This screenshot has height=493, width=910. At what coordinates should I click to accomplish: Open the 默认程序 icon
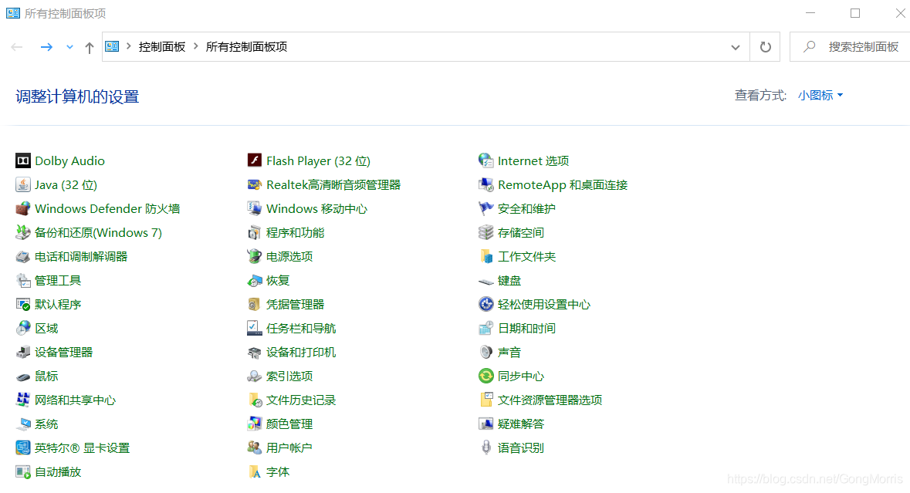(22, 304)
